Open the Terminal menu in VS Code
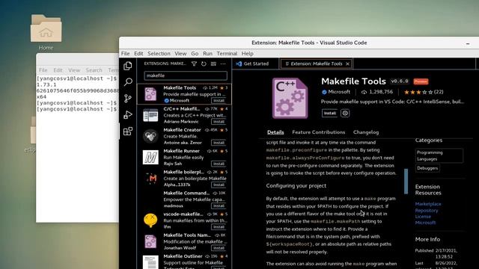This screenshot has width=479, height=269. [227, 53]
